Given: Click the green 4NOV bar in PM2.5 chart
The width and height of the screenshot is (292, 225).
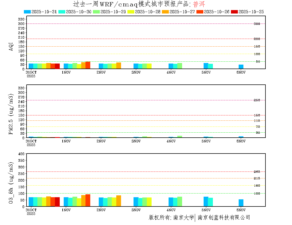Looking at the screenshot, I should tap(179, 137).
